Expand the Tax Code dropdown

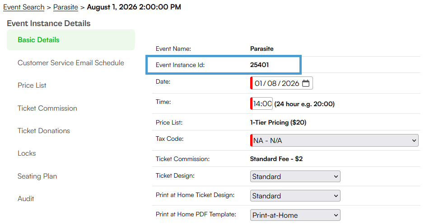click(334, 140)
